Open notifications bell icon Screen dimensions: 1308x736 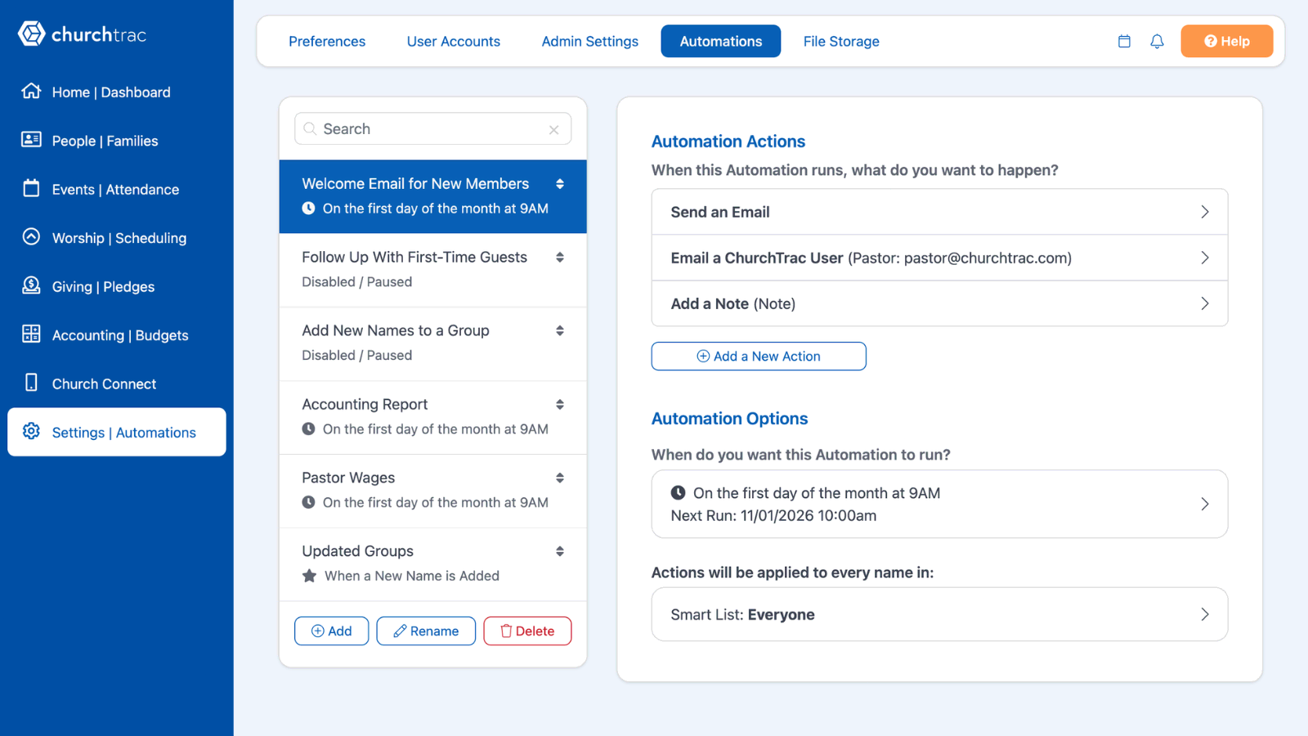pyautogui.click(x=1157, y=41)
